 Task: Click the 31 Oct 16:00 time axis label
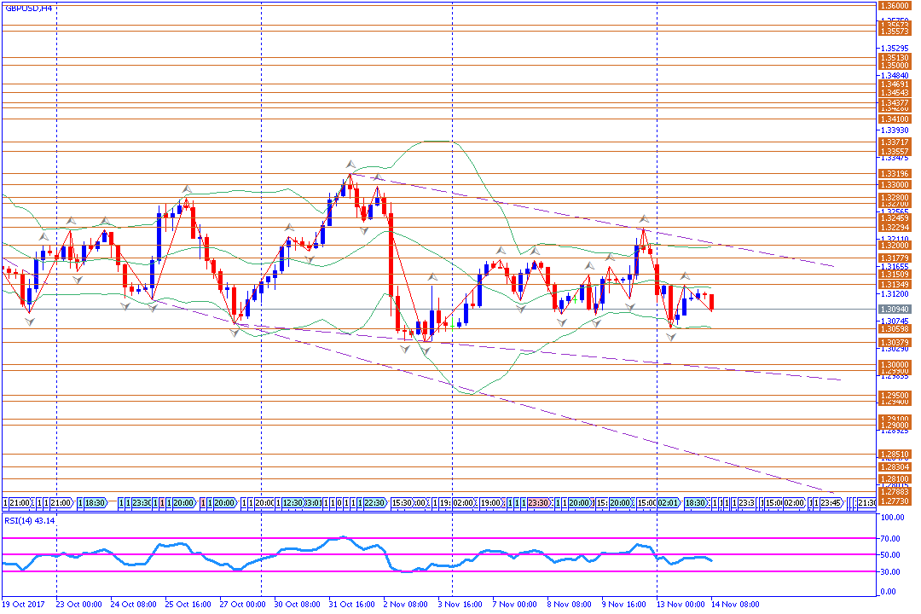[x=352, y=605]
